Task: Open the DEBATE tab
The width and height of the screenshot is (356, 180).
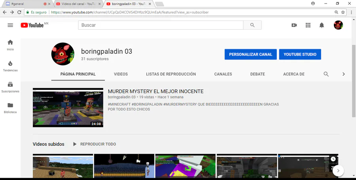Action: click(258, 74)
